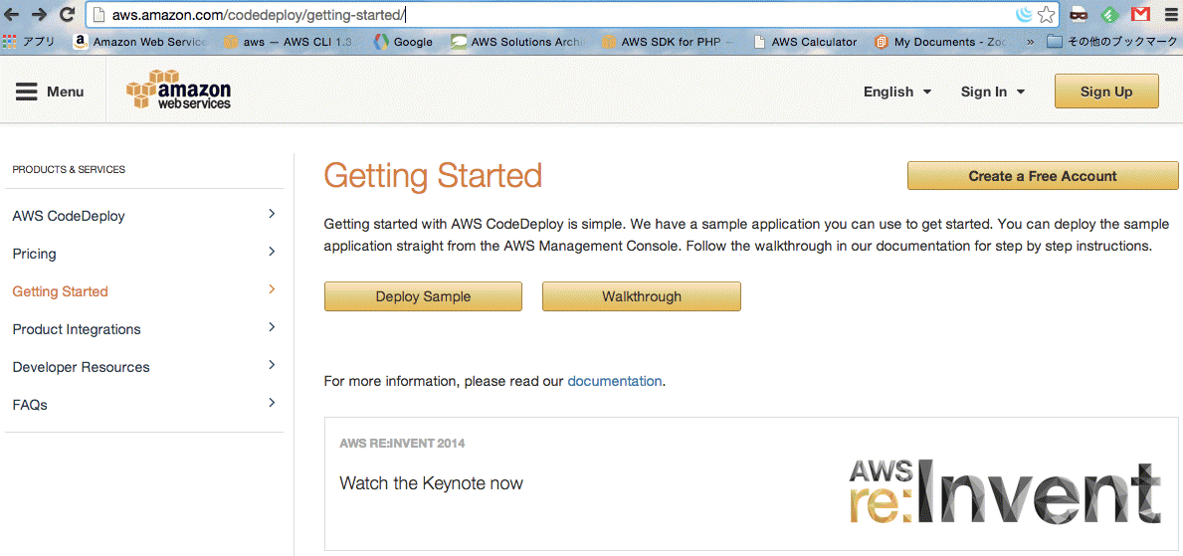Open the Chrome hamburger menu
This screenshot has width=1183, height=556.
tap(1169, 14)
